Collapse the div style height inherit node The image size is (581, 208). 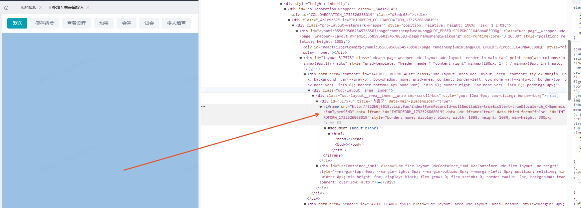pyautogui.click(x=281, y=4)
